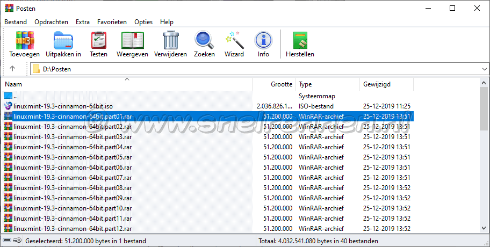
Task: Select linuxmint-19.3-cinnamon-64bit.part03.rar file name
Action: 73,137
